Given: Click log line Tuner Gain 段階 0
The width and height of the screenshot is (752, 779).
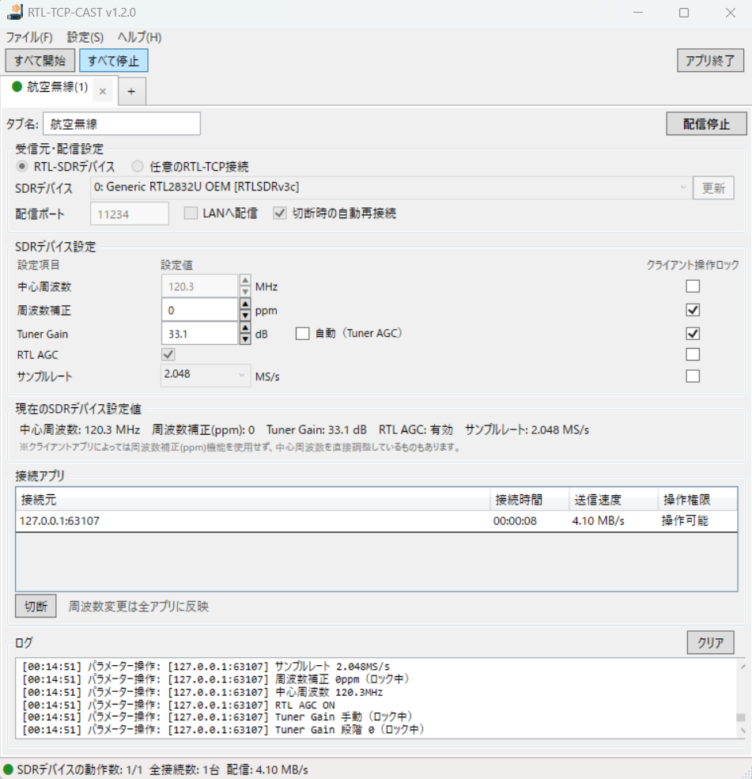Looking at the screenshot, I should click(224, 730).
